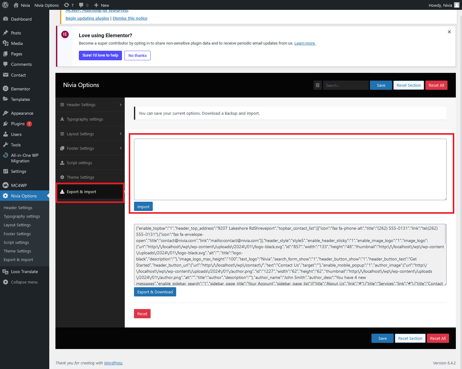Open Plugins with 7 updates badge
Screen dimensions: 462x369
pos(18,124)
